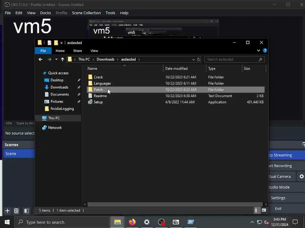Screen dimensions: 305x228
Task: Open the OBS Docks menu
Action: 46,13
